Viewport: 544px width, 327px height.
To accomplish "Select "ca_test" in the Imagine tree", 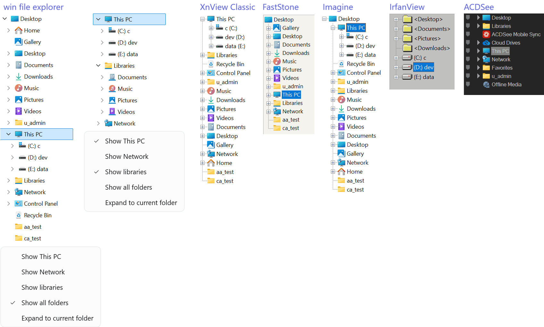I will pos(355,190).
